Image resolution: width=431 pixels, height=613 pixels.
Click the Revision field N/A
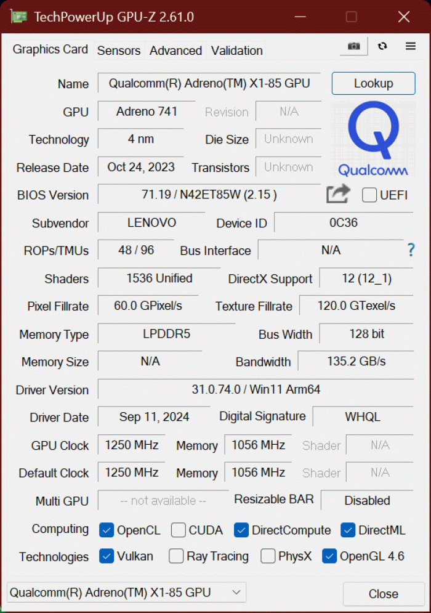pos(288,112)
